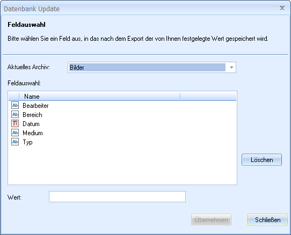Image resolution: width=291 pixels, height=235 pixels.
Task: Open the Aktuelles Archiv dropdown arrow
Action: coord(231,67)
